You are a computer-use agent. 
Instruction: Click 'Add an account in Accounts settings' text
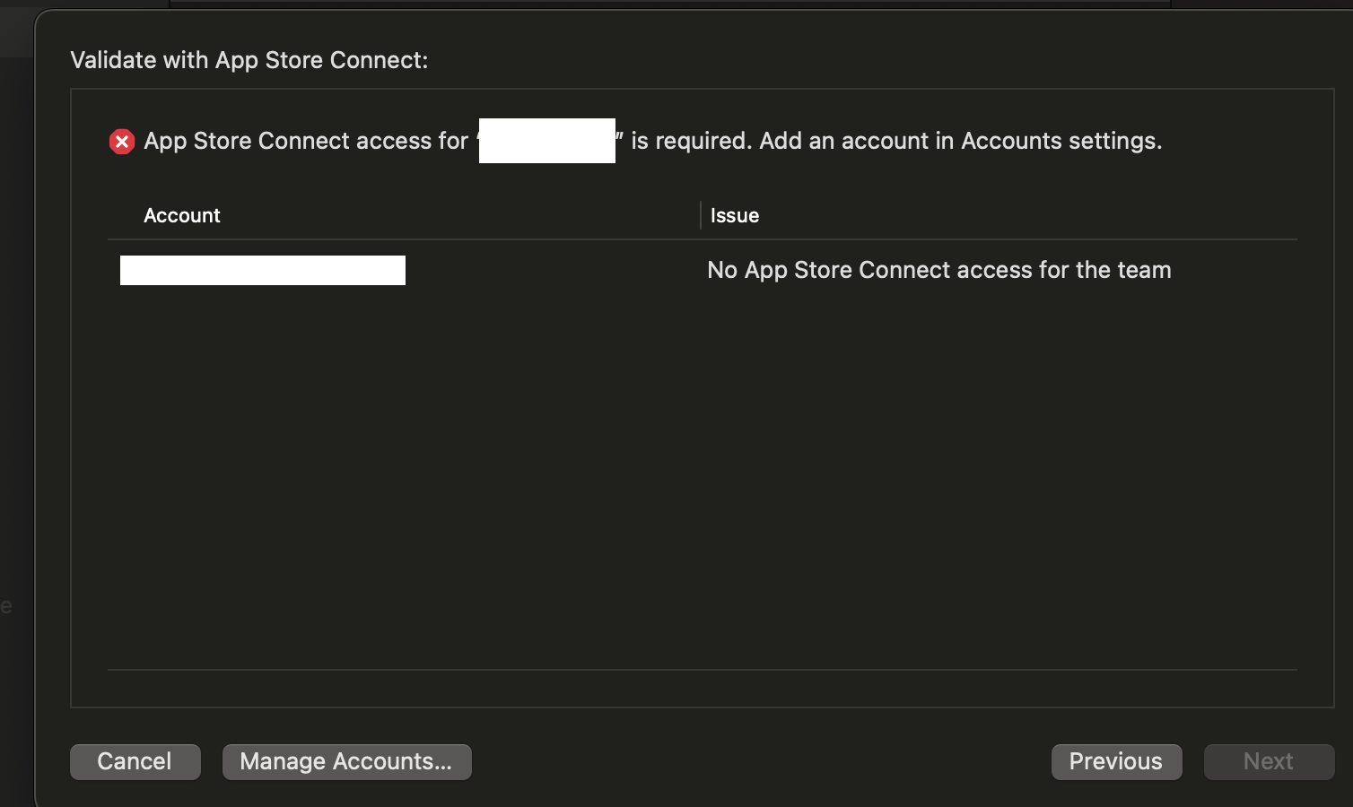(960, 141)
